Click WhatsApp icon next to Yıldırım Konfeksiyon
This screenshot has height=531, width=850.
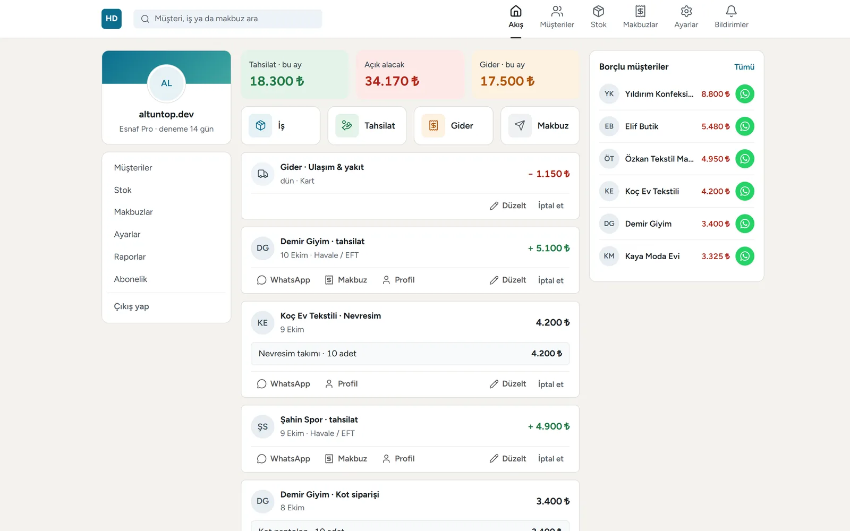745,94
